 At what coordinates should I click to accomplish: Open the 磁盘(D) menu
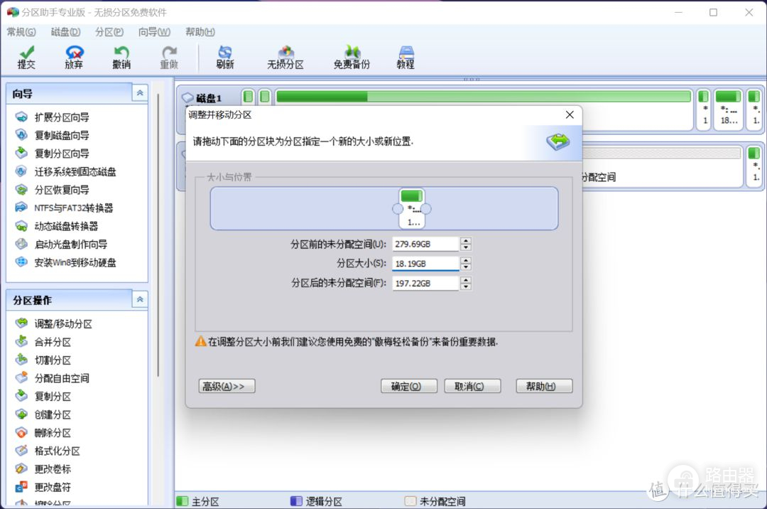[65, 32]
